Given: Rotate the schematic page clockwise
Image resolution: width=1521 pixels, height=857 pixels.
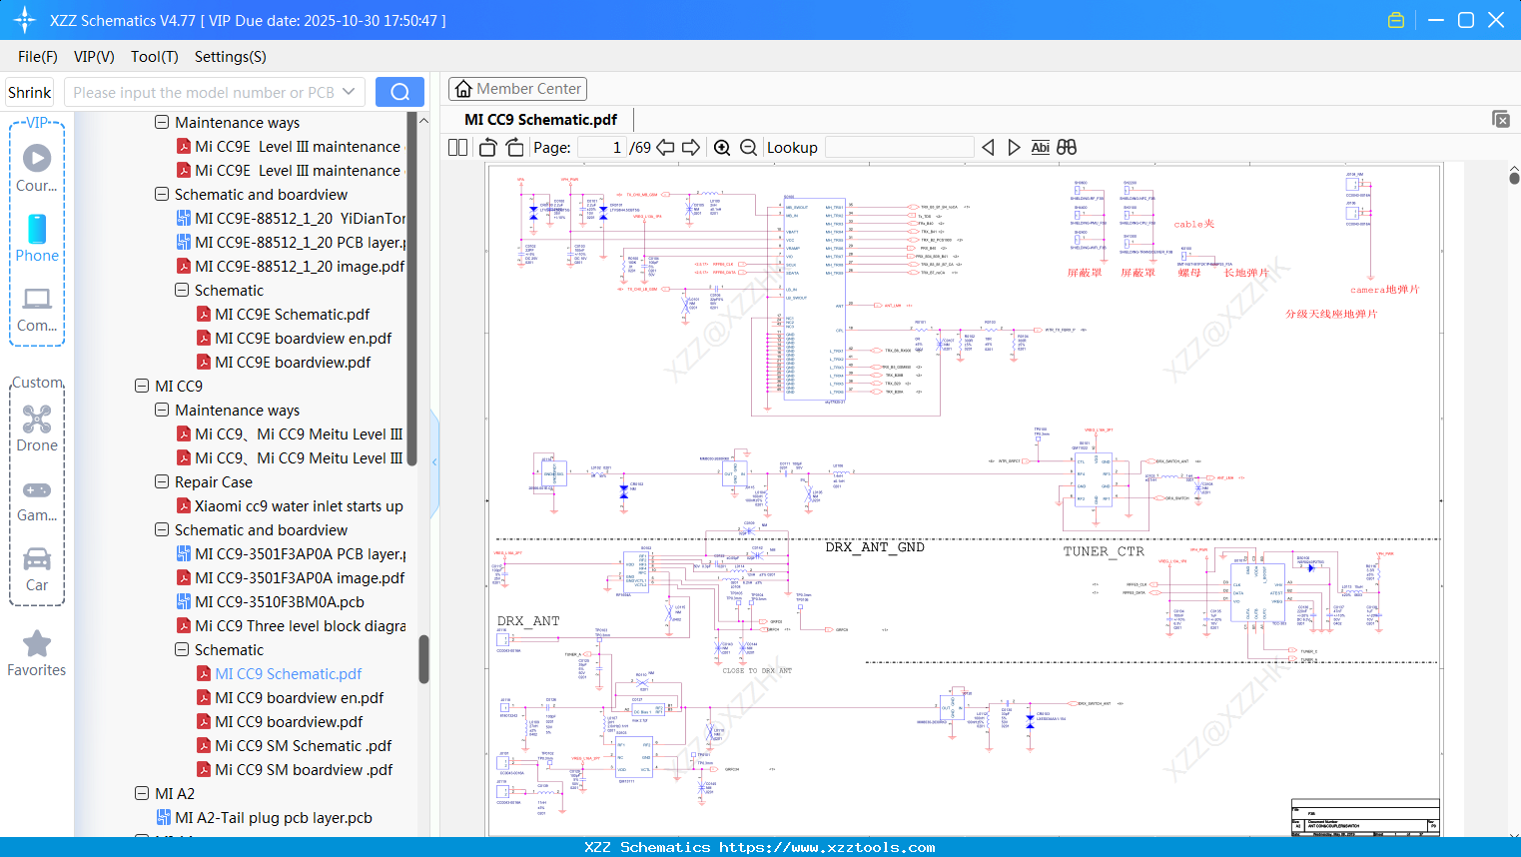Looking at the screenshot, I should point(514,147).
